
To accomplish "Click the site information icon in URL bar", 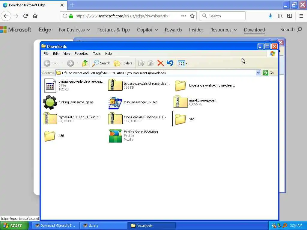I will pyautogui.click(x=65, y=16).
